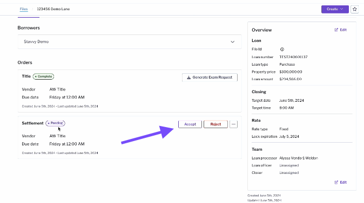Go to the Files breadcrumb link
The height and width of the screenshot is (203, 364).
[x=24, y=9]
